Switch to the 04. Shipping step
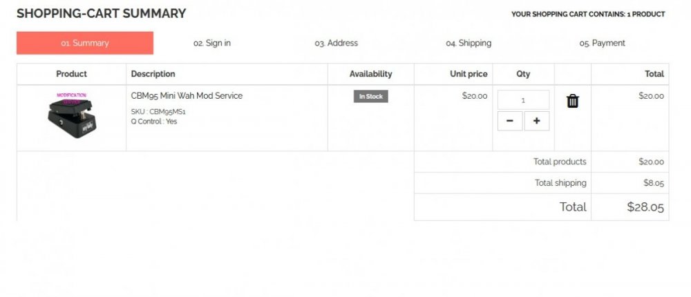 click(468, 43)
